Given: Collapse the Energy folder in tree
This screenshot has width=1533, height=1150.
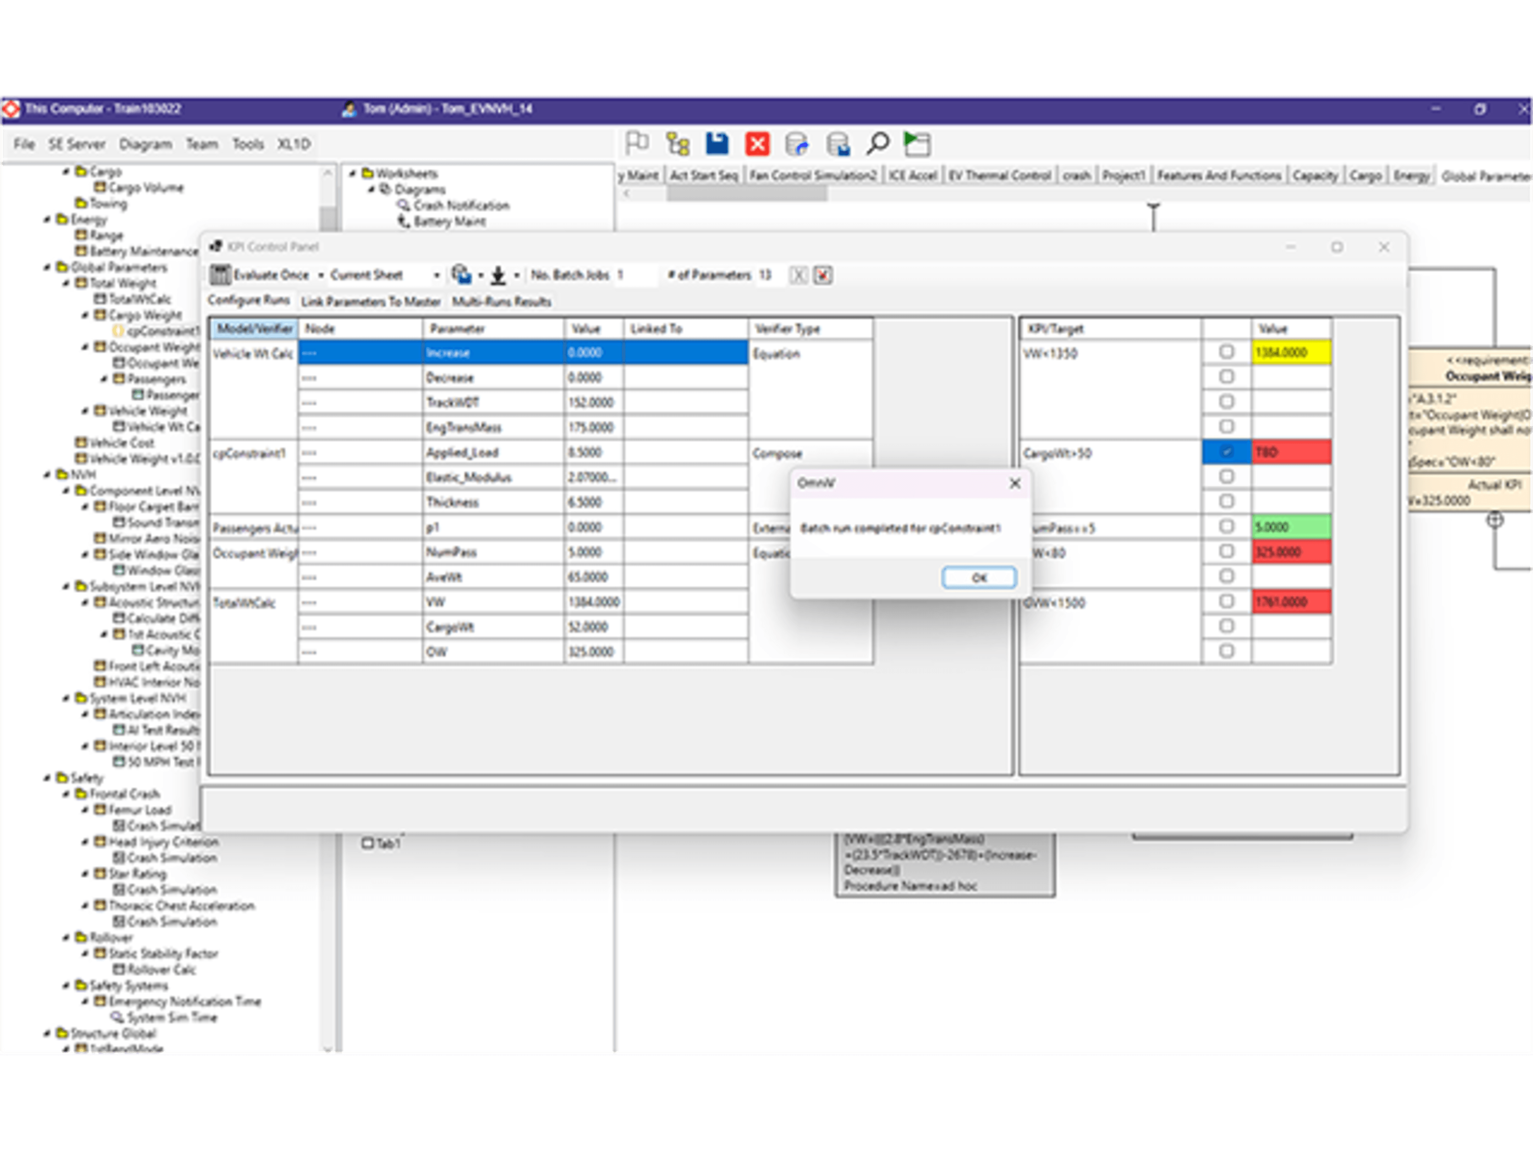Looking at the screenshot, I should [46, 219].
